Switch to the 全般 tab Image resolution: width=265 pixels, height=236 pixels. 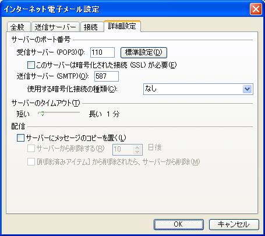tap(19, 27)
